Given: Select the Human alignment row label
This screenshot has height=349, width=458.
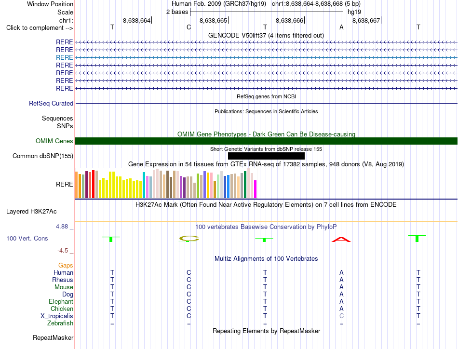Looking at the screenshot, I should click(x=63, y=272).
